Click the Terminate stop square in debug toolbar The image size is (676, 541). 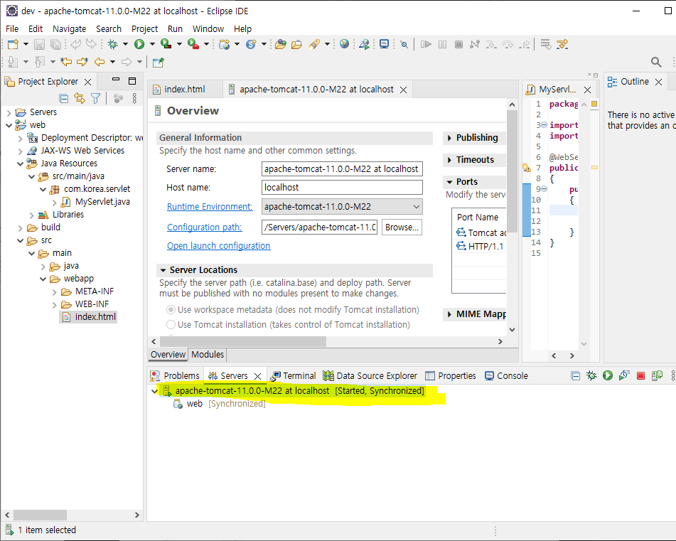click(x=459, y=44)
